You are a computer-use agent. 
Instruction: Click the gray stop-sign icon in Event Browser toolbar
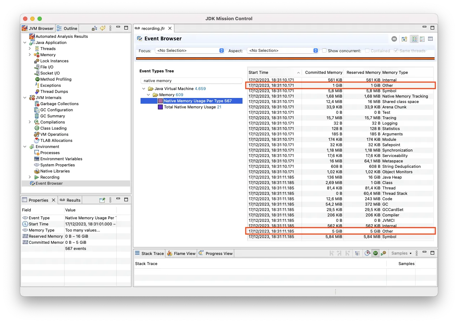[x=394, y=39]
